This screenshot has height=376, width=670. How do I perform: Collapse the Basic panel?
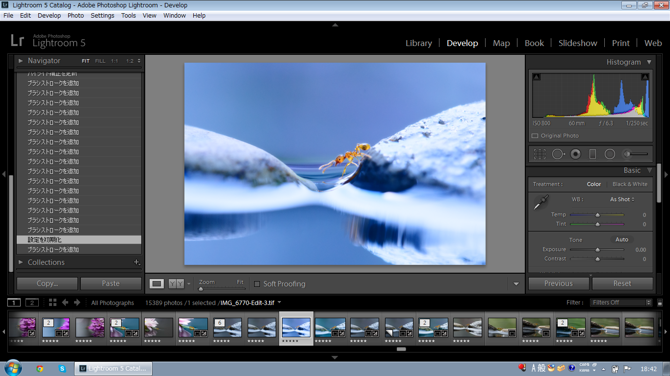tap(649, 170)
